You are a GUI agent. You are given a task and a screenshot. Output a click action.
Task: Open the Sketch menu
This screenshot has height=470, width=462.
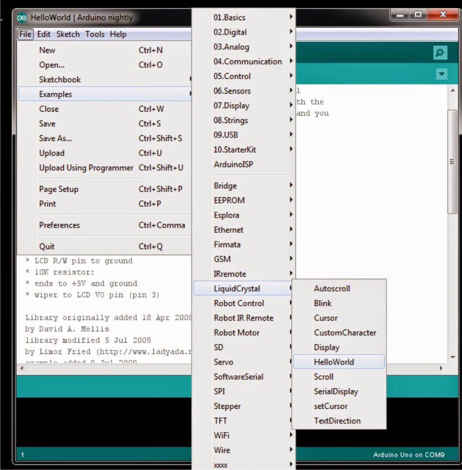[x=68, y=34]
